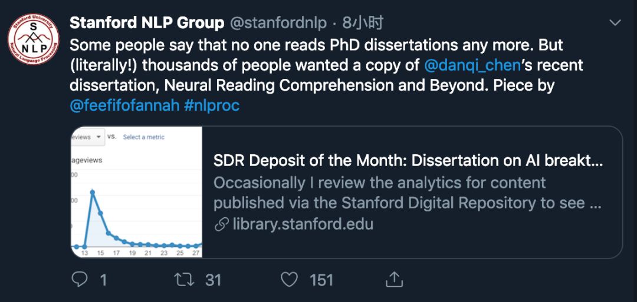The width and height of the screenshot is (637, 302).
Task: Click the chain link icon in the card
Action: point(221,224)
